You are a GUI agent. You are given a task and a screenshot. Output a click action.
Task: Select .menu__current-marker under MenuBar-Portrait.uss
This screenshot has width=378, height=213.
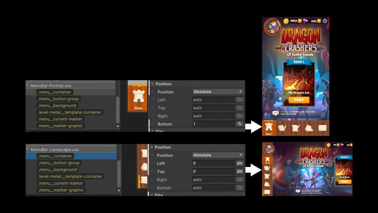point(60,119)
